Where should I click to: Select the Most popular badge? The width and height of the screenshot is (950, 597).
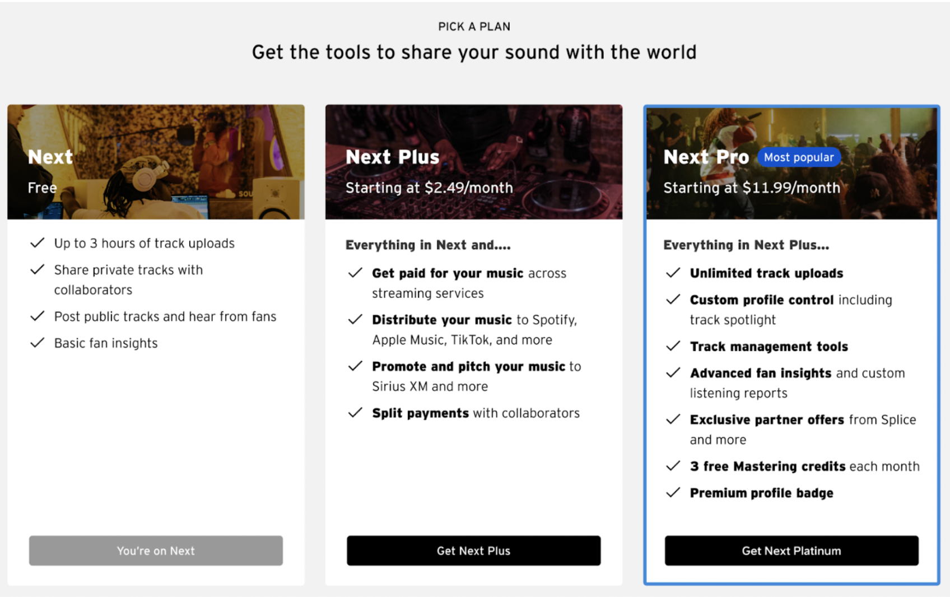[x=799, y=157]
